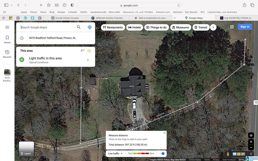This screenshot has height=161, width=258.
Task: Show your location with the crosshair button
Action: [251, 136]
